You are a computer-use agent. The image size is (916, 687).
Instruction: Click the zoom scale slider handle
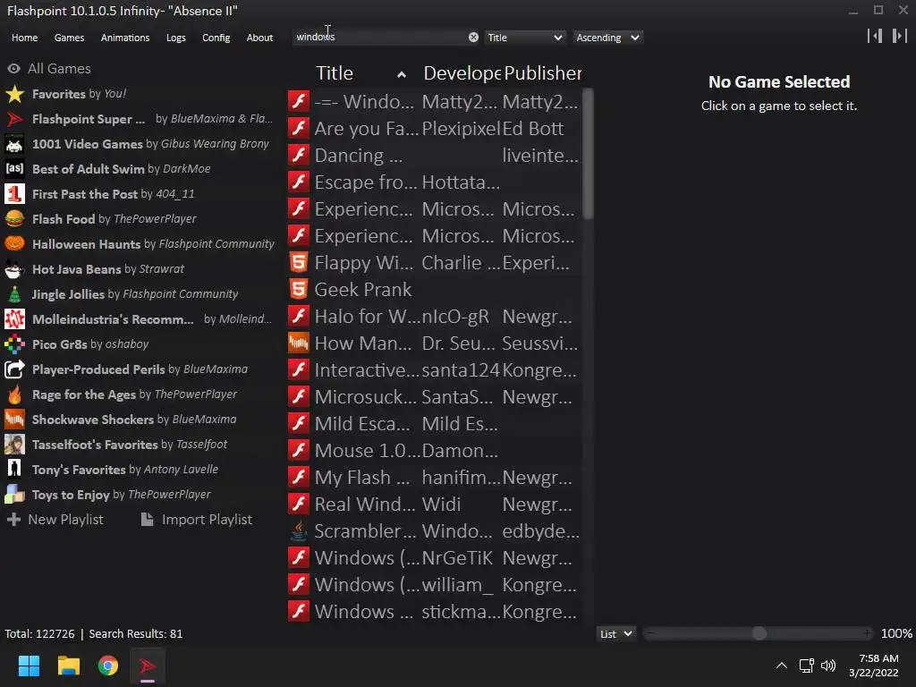click(759, 633)
